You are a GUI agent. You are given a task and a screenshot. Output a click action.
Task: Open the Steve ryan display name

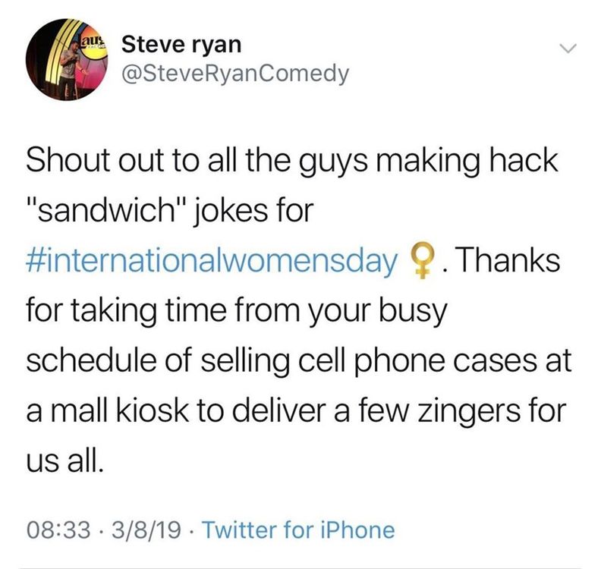(x=181, y=44)
